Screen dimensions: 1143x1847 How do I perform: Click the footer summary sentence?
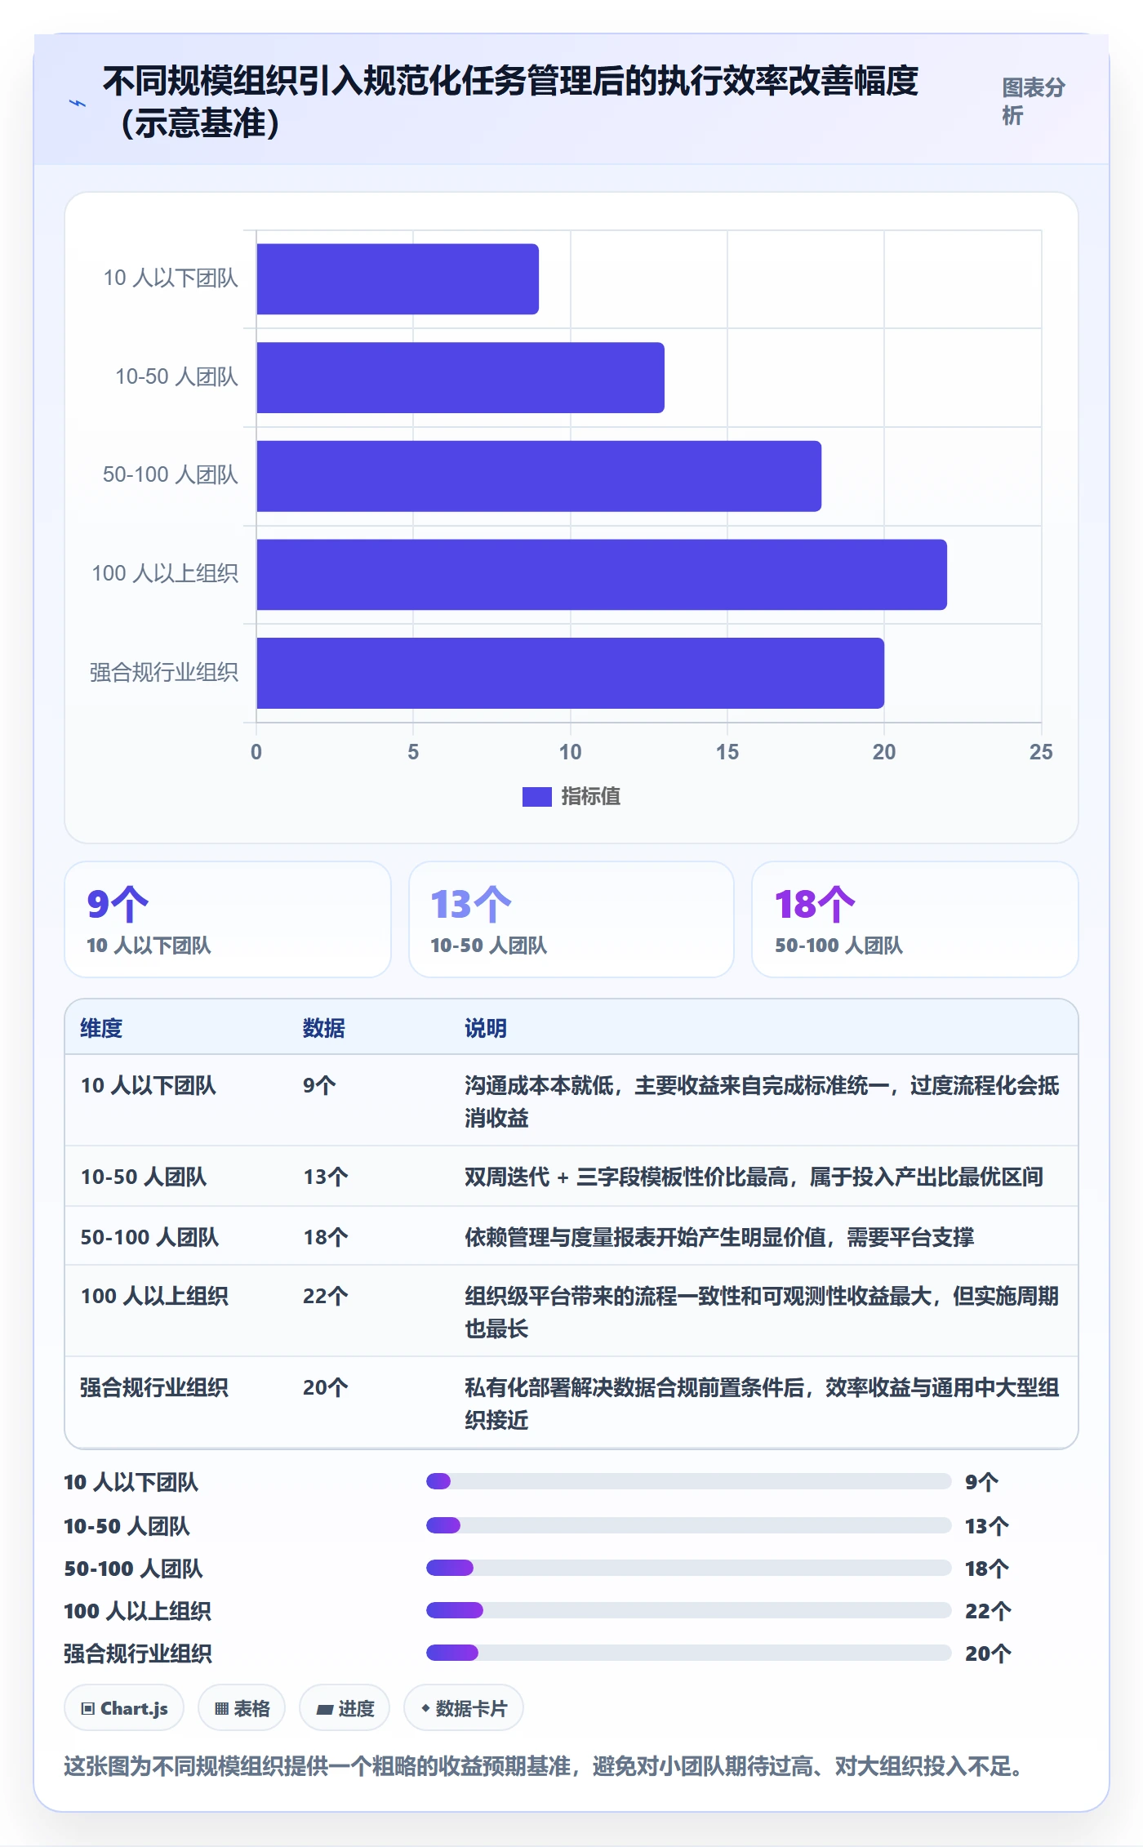coord(543,1766)
